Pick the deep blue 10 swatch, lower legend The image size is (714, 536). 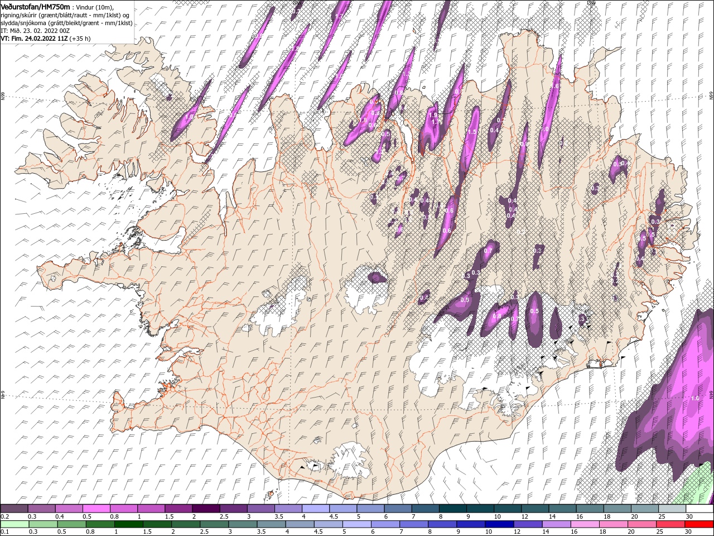pyautogui.click(x=499, y=524)
